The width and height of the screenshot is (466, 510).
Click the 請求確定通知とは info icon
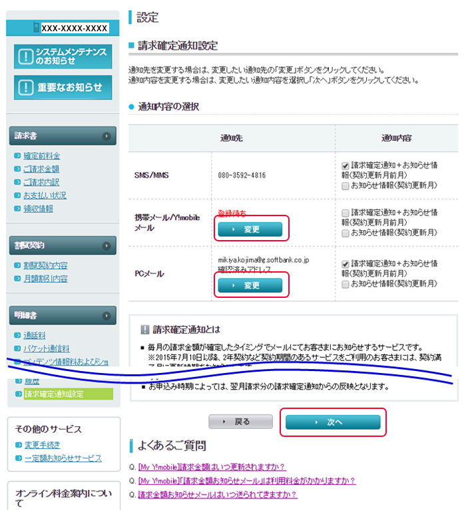145,330
